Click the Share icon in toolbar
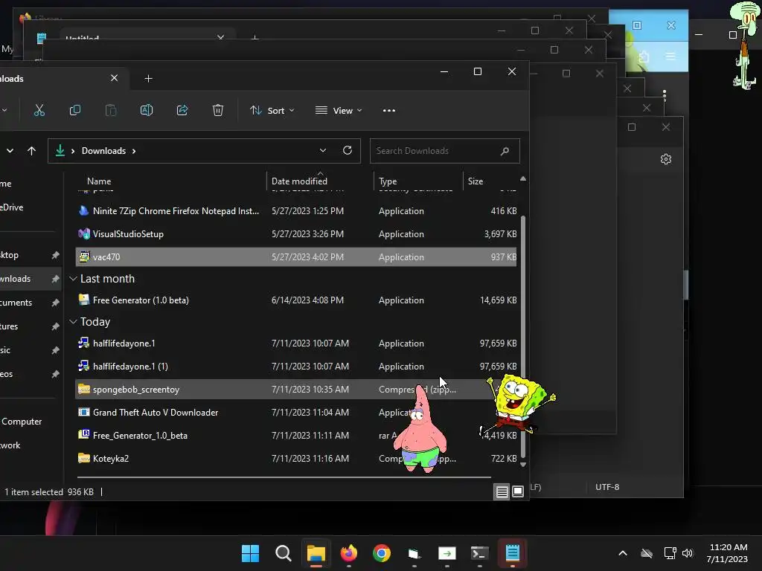 coord(182,111)
